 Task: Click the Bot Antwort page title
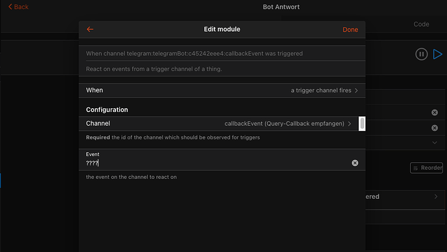[281, 7]
